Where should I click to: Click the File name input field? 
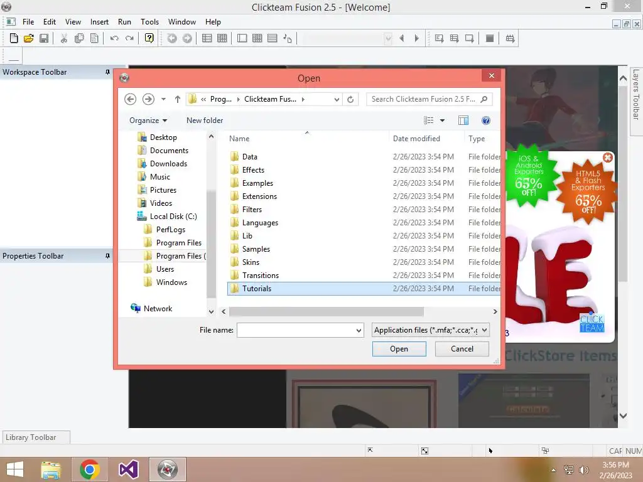pos(296,330)
